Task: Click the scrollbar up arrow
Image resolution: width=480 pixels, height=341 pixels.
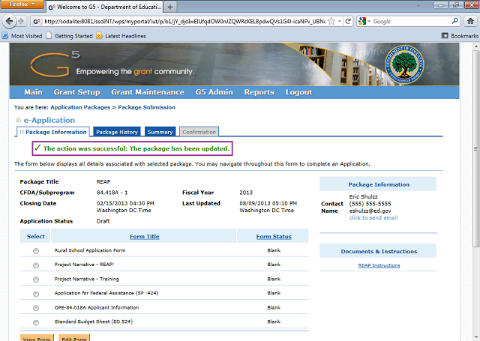Action: [x=475, y=46]
